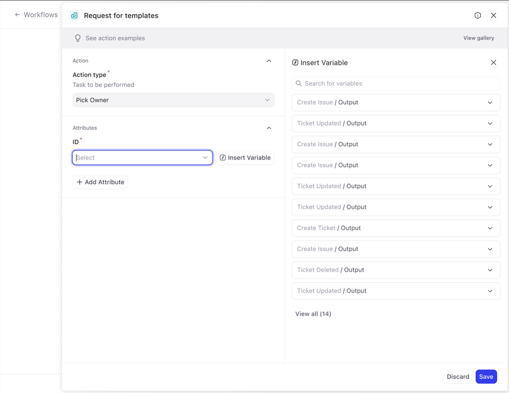Viewport: 509px width, 393px height.
Task: Click View all (14) variables
Action: pyautogui.click(x=313, y=314)
